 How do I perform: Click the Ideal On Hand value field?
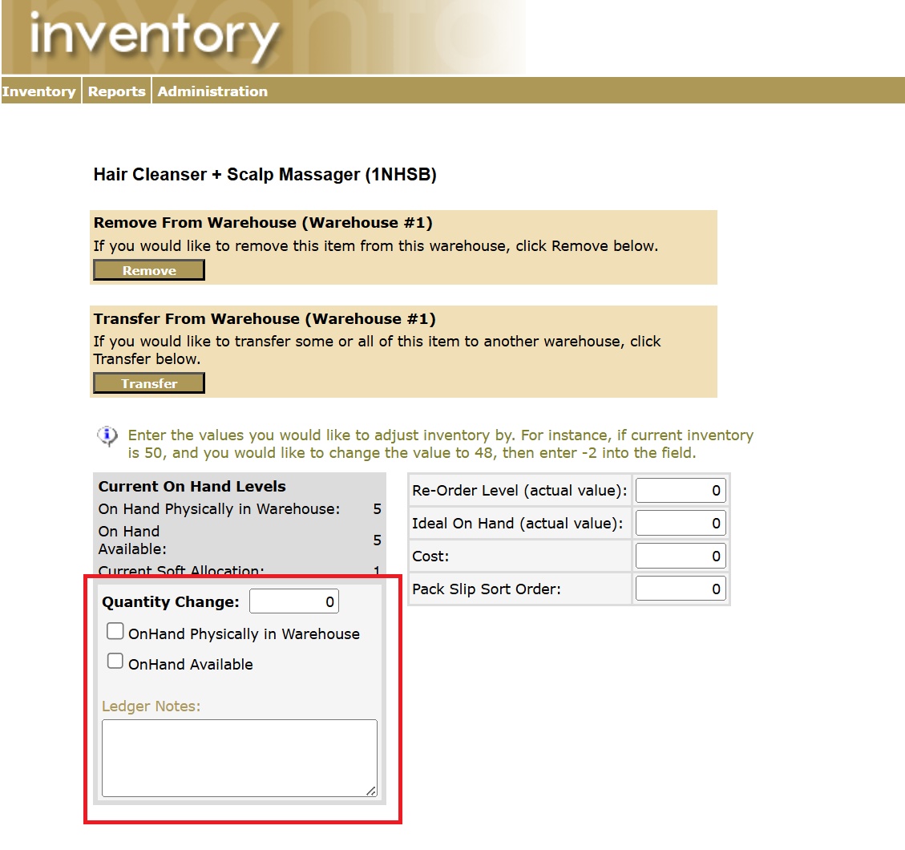coord(680,523)
